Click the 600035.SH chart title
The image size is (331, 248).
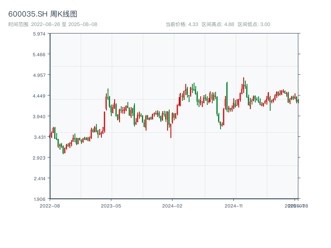(x=43, y=14)
